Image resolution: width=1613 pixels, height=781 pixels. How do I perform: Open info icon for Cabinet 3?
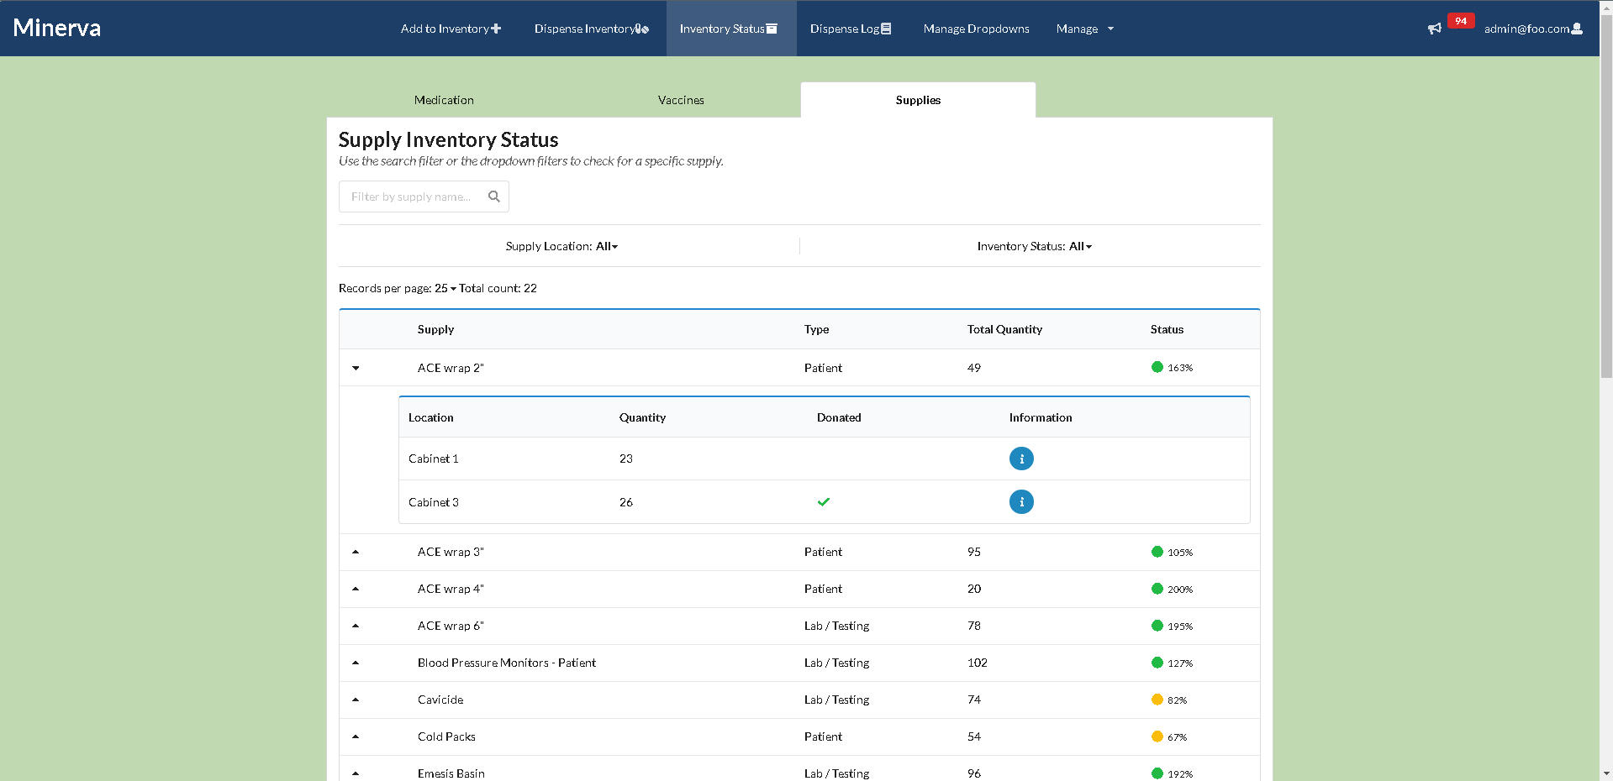point(1021,502)
